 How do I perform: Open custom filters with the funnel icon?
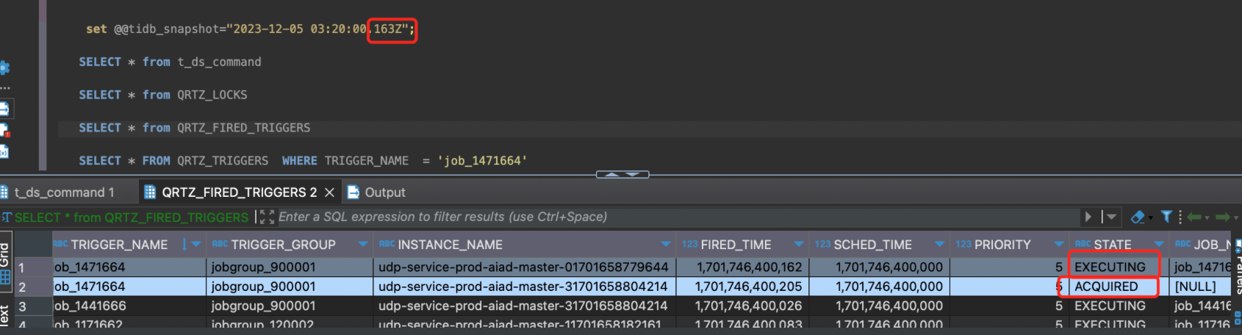pyautogui.click(x=1166, y=217)
